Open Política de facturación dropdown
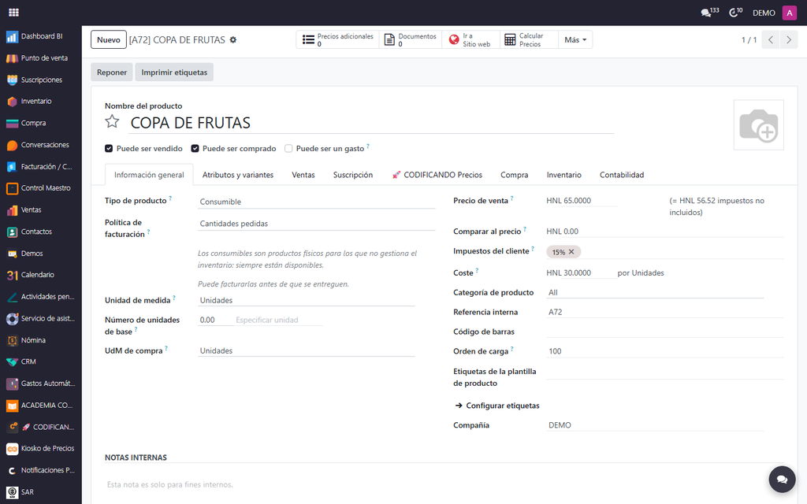Screen dimensions: 807x504 (x=317, y=224)
